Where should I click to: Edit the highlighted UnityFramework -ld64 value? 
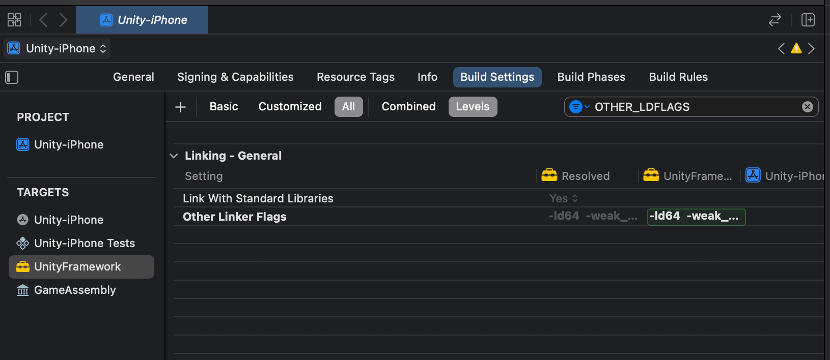(x=696, y=217)
